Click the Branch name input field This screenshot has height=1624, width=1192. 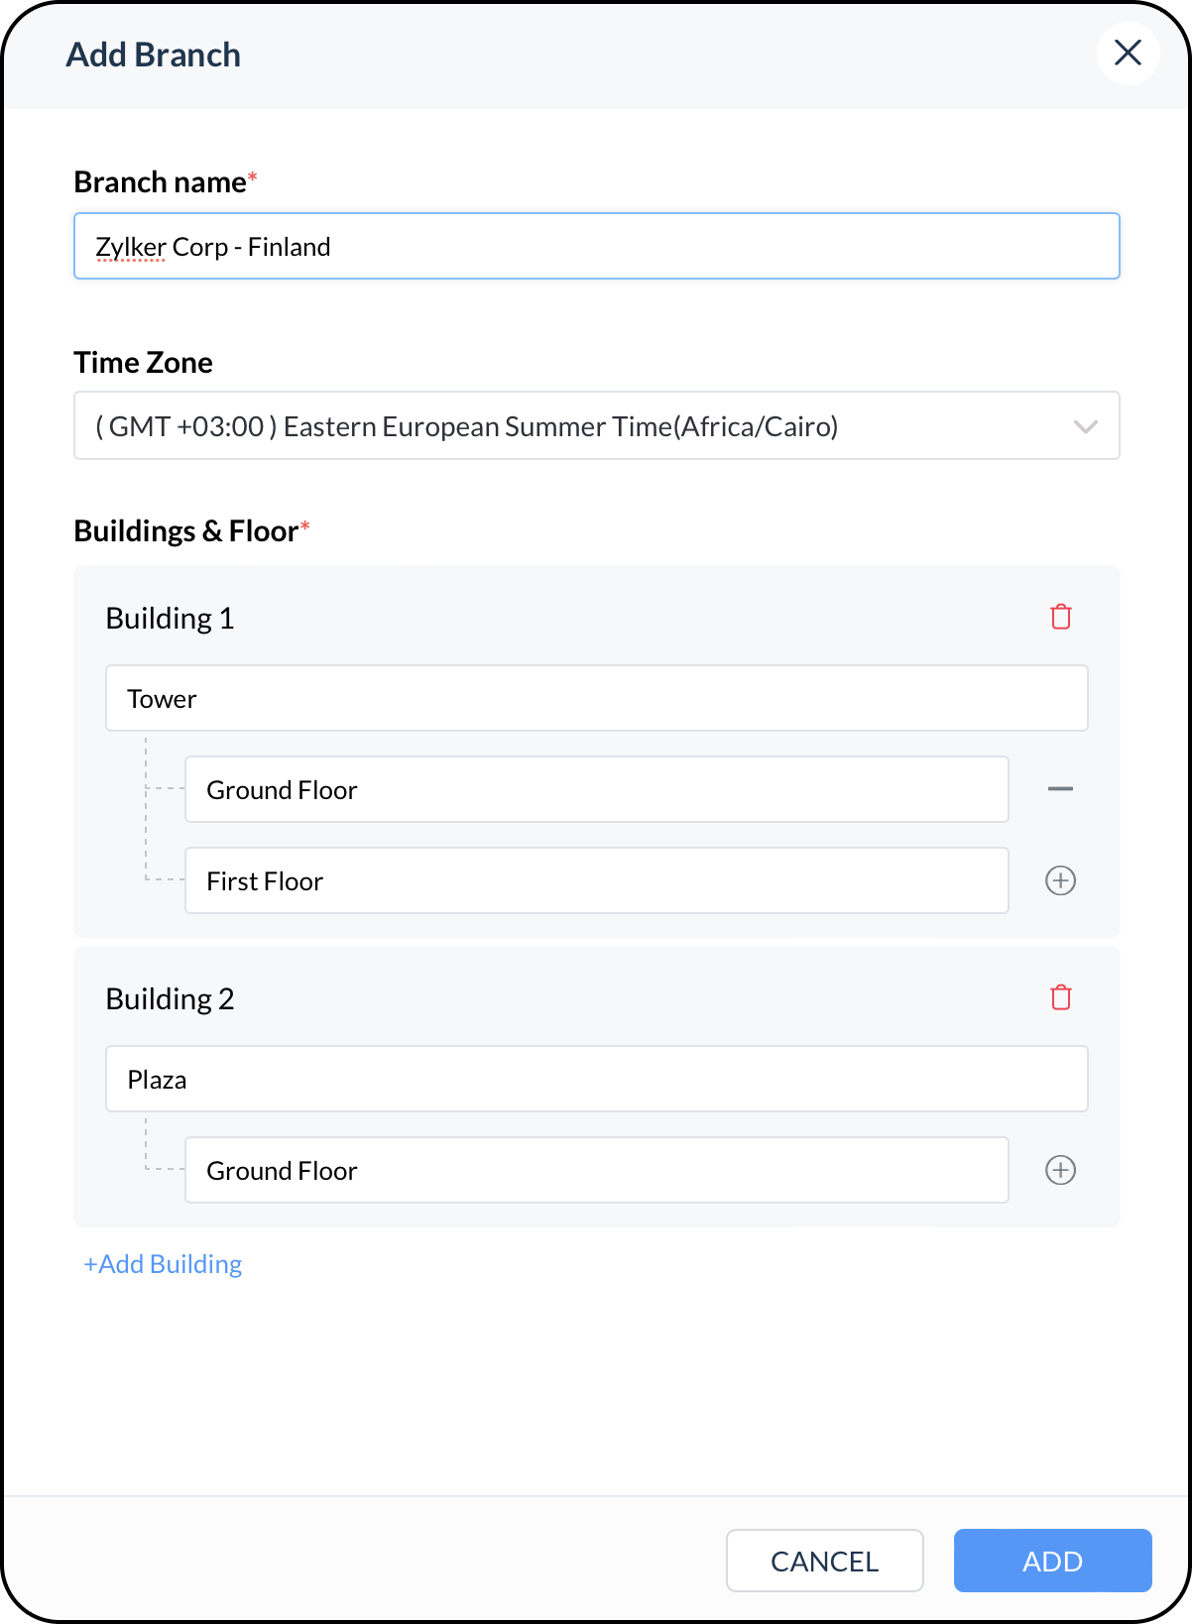(597, 246)
